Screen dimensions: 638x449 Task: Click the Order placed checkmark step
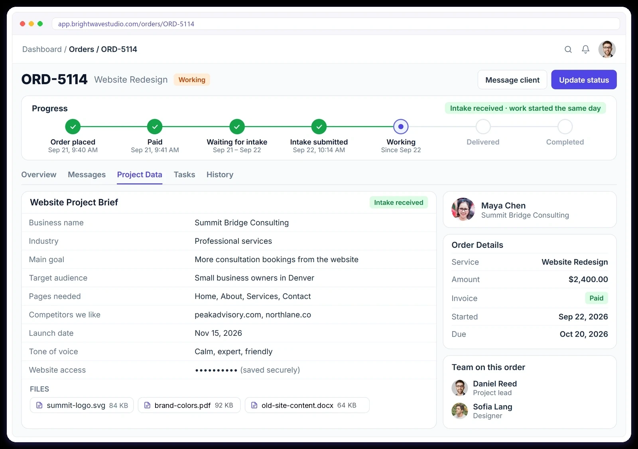point(73,127)
